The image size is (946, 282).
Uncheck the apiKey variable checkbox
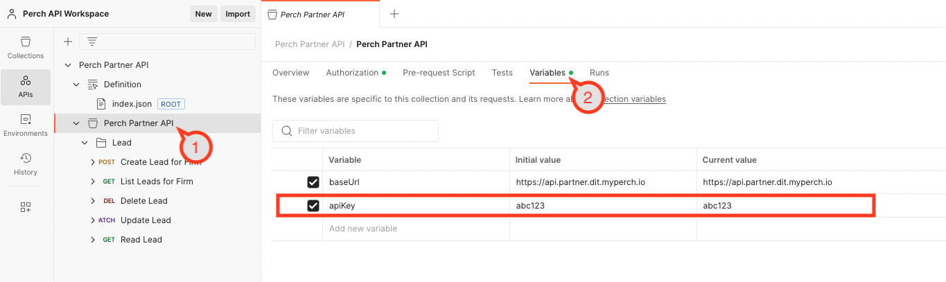coord(313,206)
